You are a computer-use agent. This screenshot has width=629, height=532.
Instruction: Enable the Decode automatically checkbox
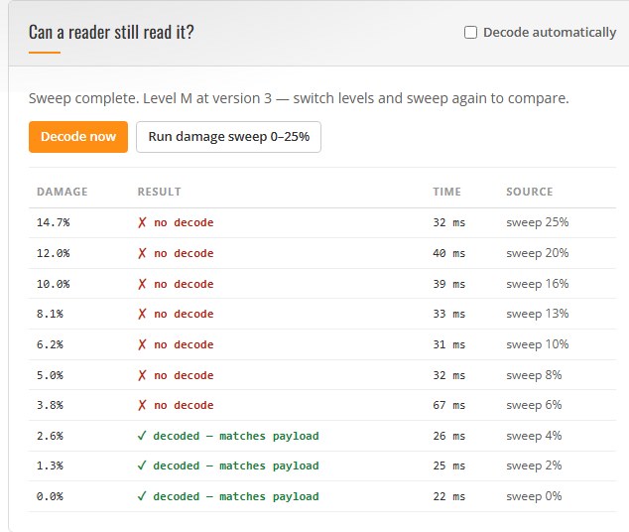pyautogui.click(x=470, y=32)
